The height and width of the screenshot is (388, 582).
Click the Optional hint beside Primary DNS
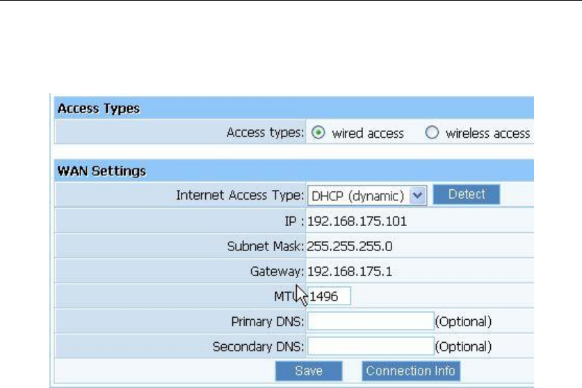tap(463, 321)
